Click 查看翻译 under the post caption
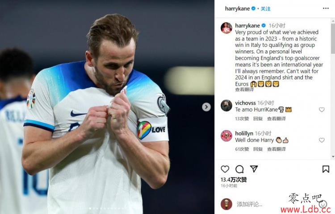 (x=244, y=90)
